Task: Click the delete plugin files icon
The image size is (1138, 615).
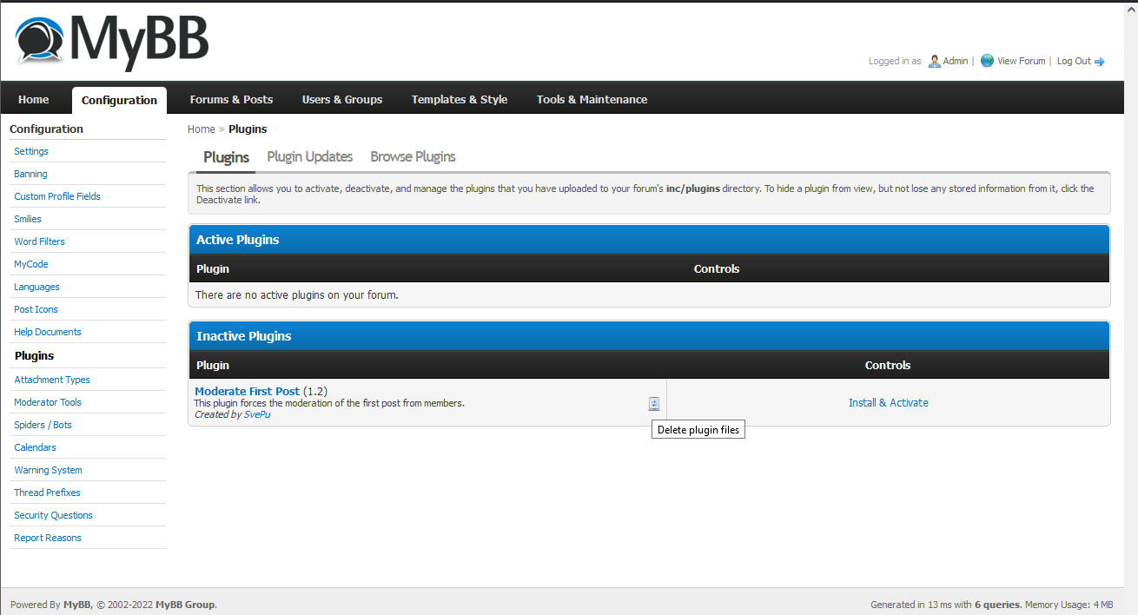Action: 653,403
